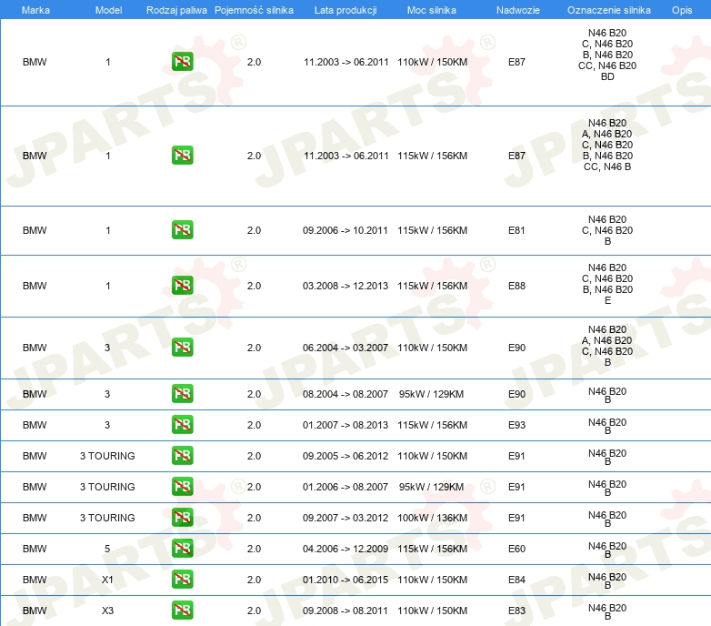The height and width of the screenshot is (626, 711).
Task: Click the engine codes ending in N46 B20 E
Action: click(x=607, y=284)
